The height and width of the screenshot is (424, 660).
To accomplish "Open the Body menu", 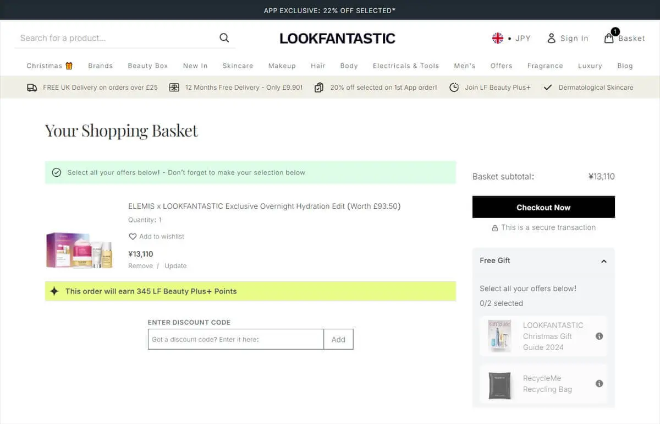I will 349,66.
